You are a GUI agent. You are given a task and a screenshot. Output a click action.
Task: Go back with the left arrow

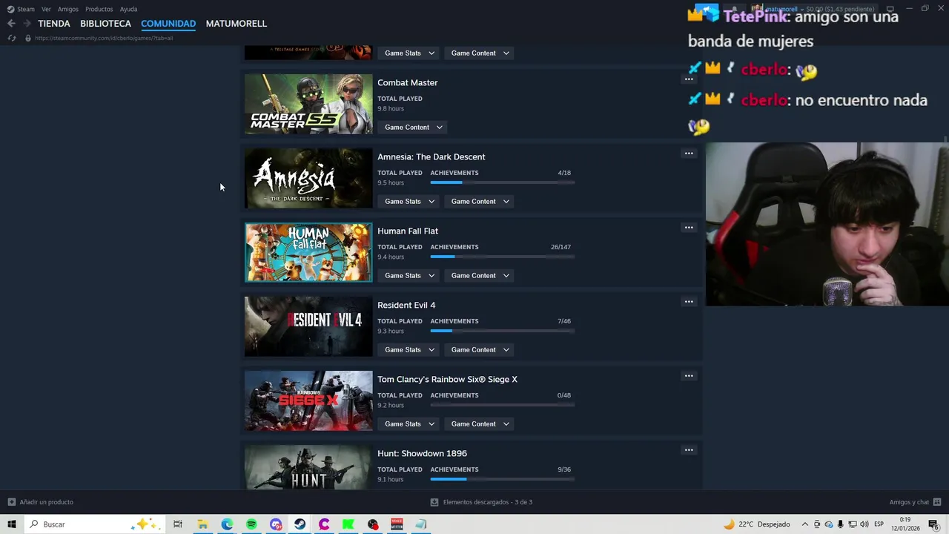(11, 24)
